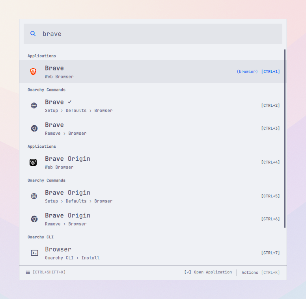Click the Actions button in footer

click(x=250, y=273)
